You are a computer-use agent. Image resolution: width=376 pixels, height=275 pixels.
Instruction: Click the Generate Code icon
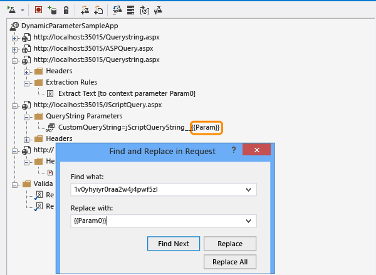click(x=117, y=10)
